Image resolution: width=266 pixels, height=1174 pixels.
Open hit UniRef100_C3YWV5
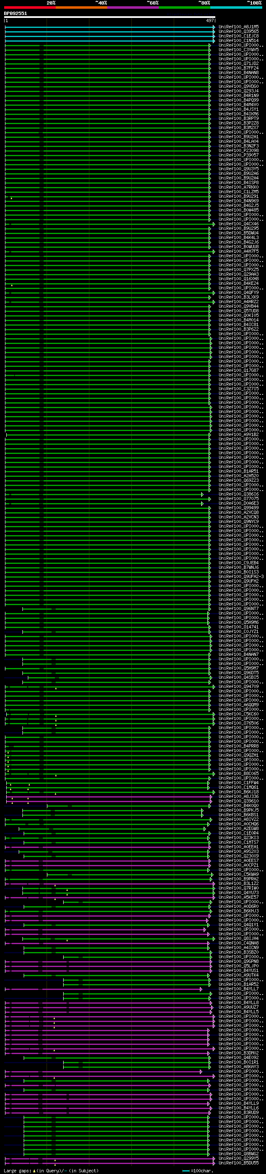[239, 50]
